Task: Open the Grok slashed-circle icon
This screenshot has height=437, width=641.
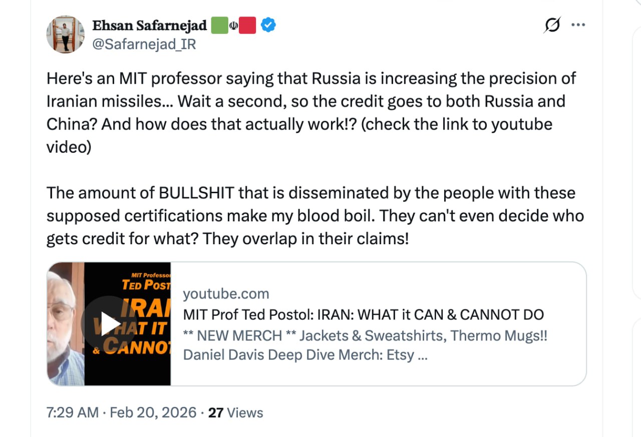Action: (552, 25)
